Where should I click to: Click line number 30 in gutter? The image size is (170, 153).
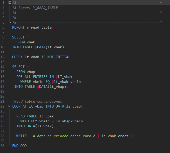pyautogui.click(x=2, y=146)
